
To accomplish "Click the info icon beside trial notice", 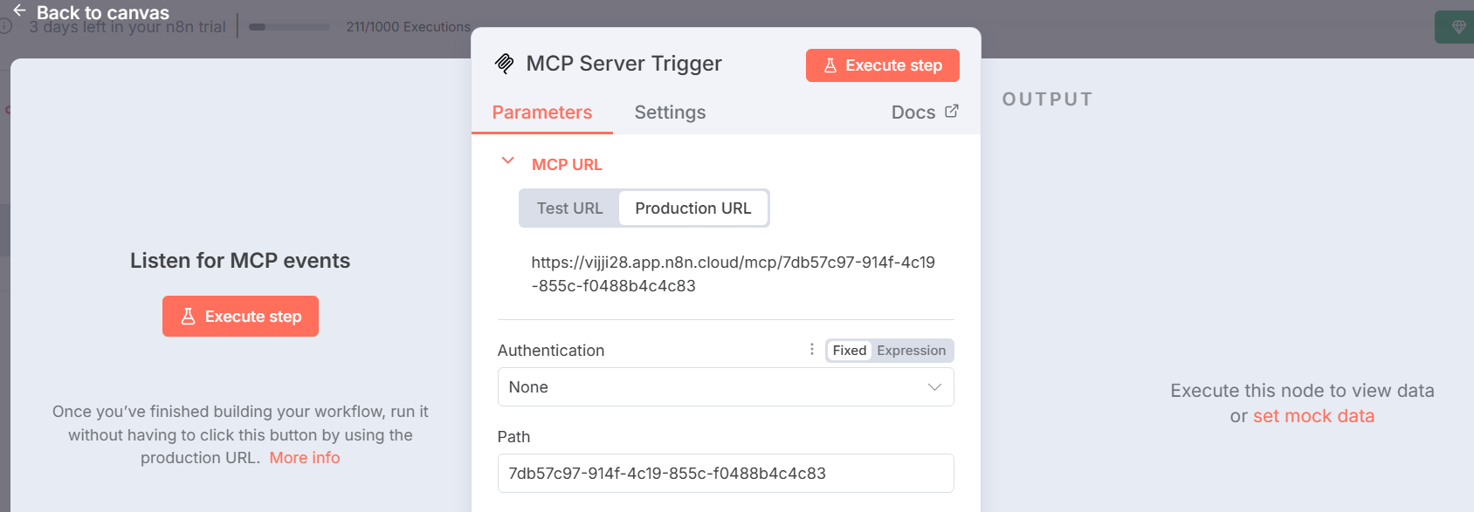I will pyautogui.click(x=5, y=27).
